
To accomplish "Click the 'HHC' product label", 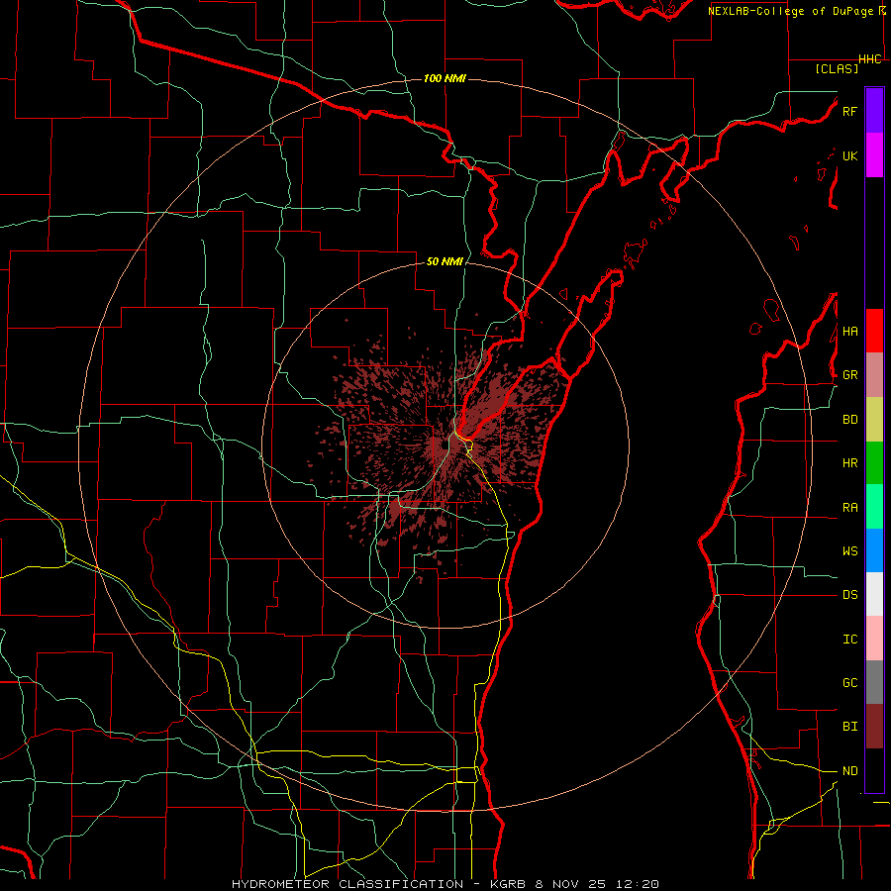I will click(x=870, y=59).
